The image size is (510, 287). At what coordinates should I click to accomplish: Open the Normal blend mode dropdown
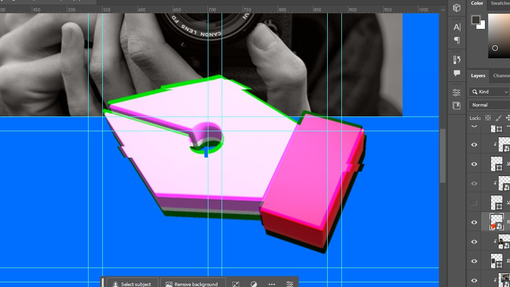tap(489, 105)
